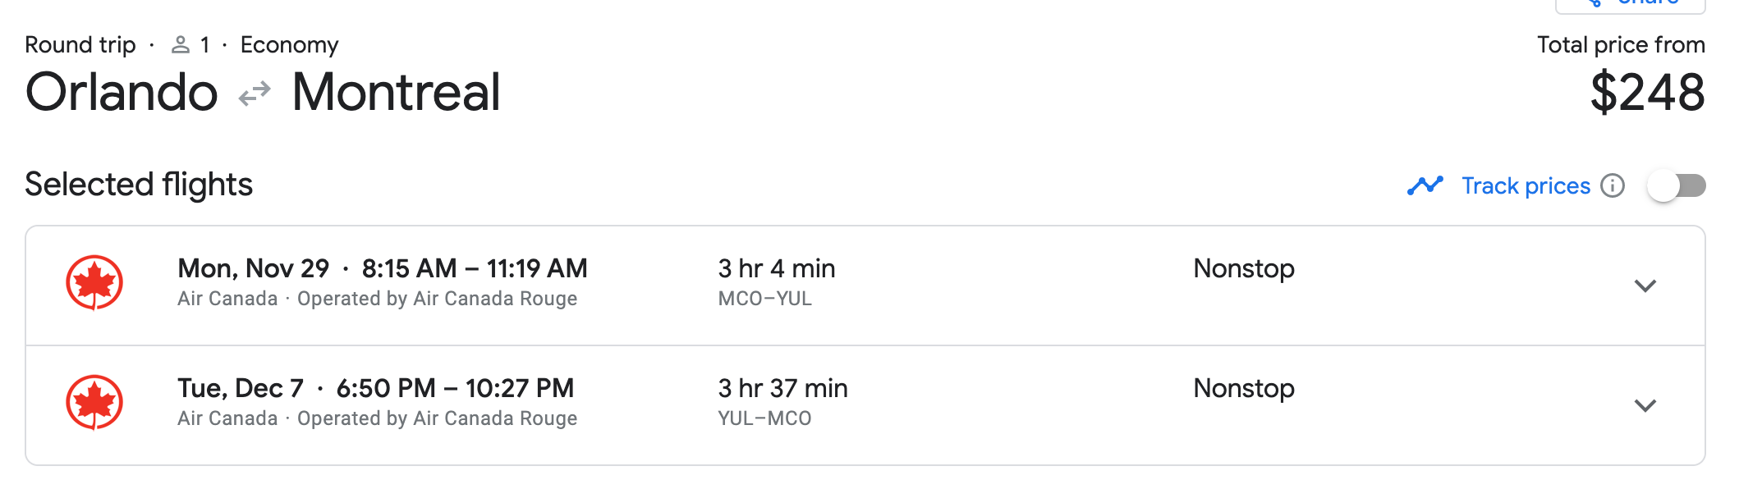The image size is (1762, 489).
Task: Click the passenger count person icon
Action: pyautogui.click(x=181, y=45)
